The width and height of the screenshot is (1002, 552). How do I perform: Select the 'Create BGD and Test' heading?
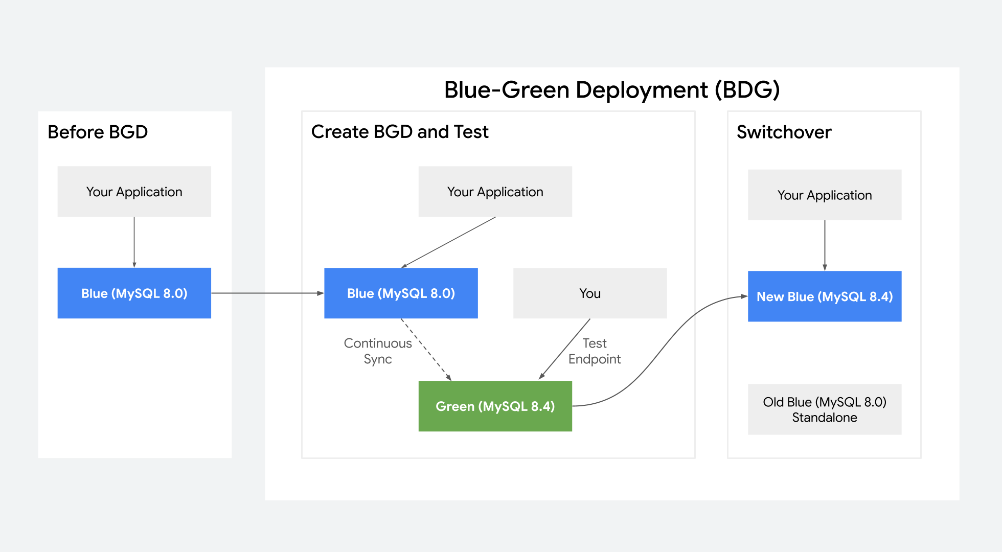click(x=400, y=132)
